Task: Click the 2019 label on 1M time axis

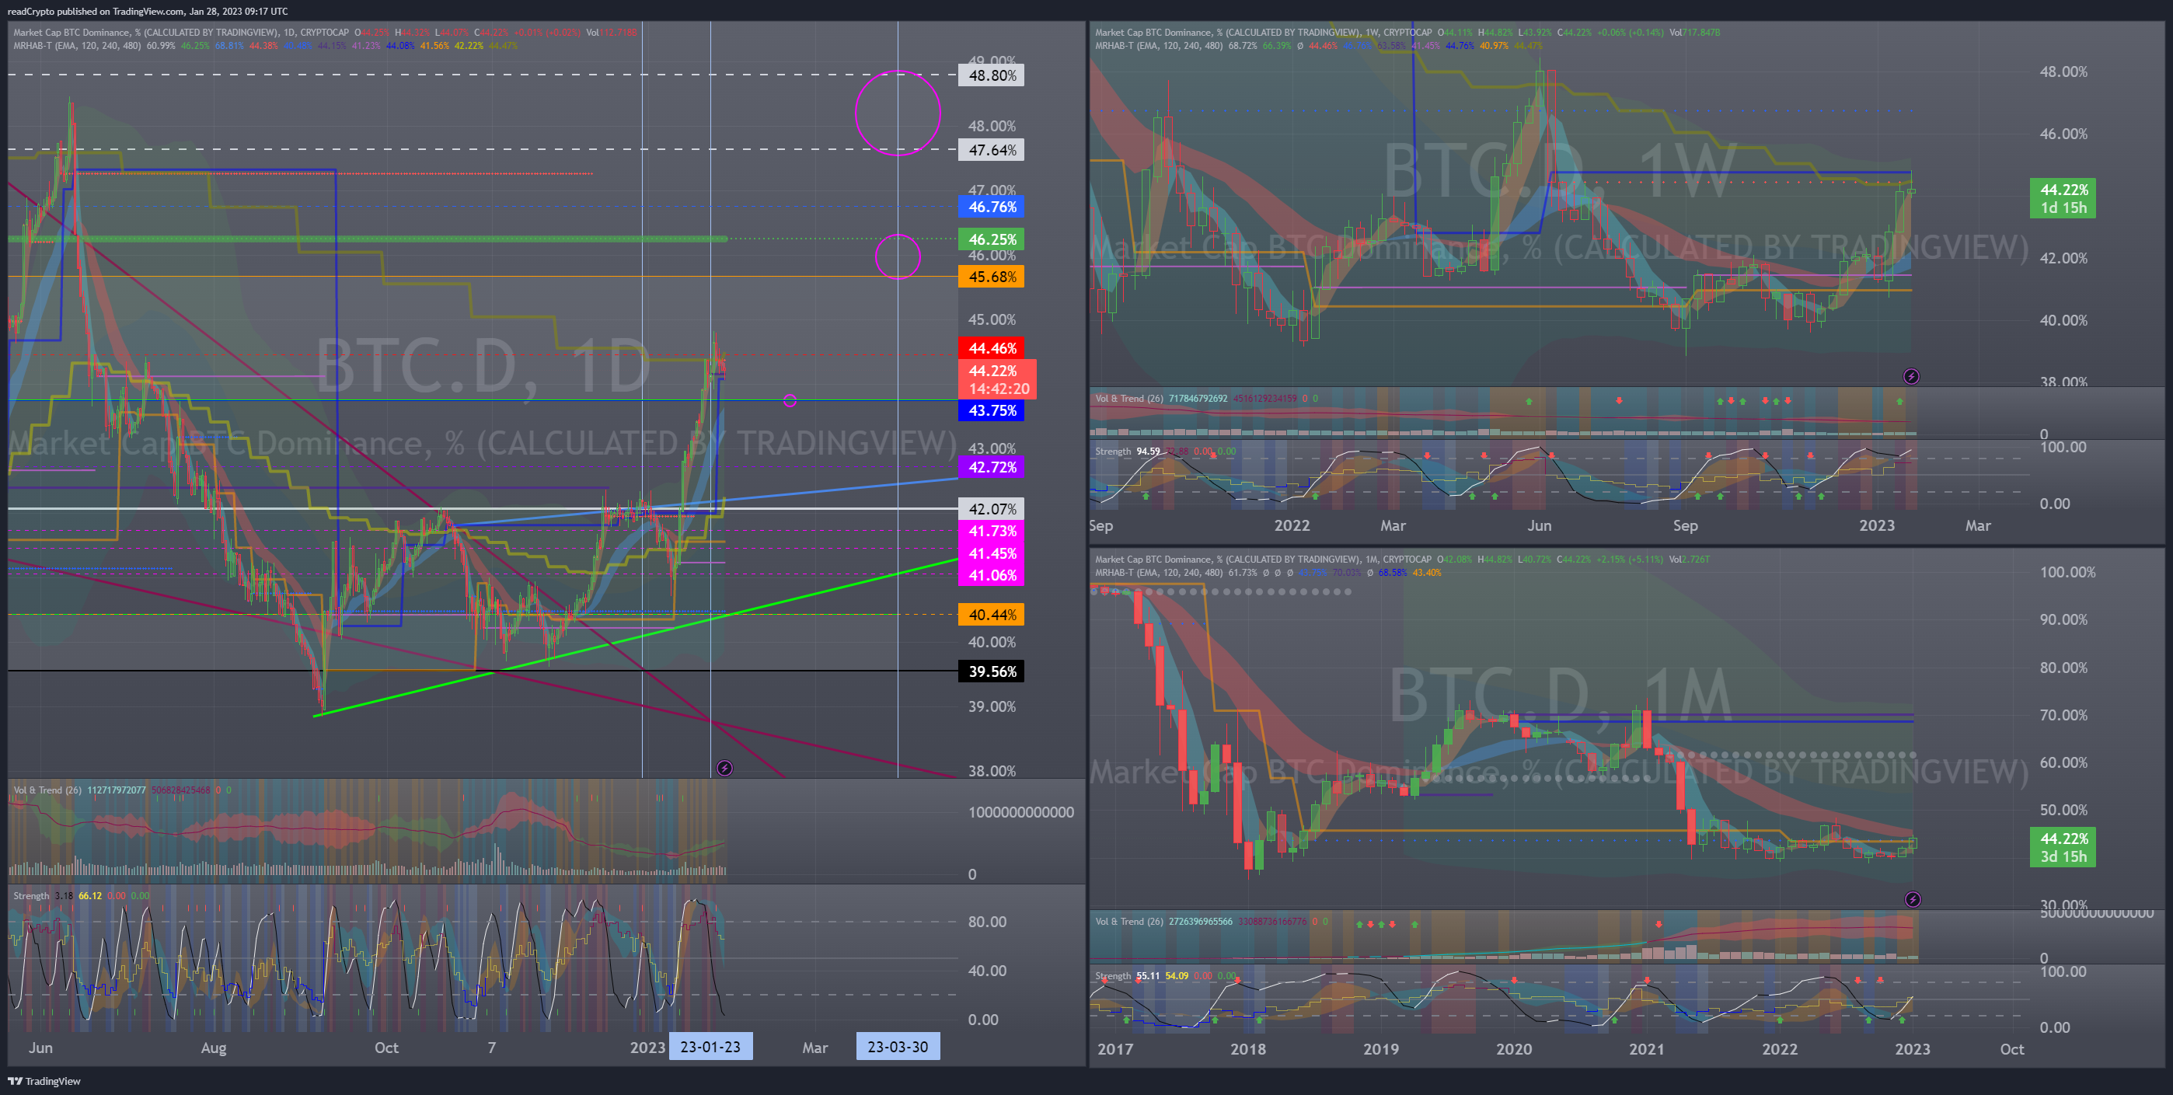Action: click(x=1381, y=1048)
